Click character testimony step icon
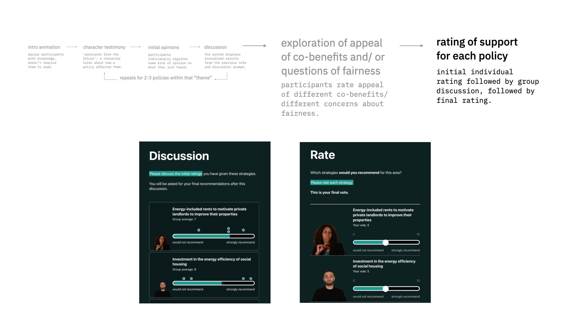570x321 pixels. tap(104, 47)
